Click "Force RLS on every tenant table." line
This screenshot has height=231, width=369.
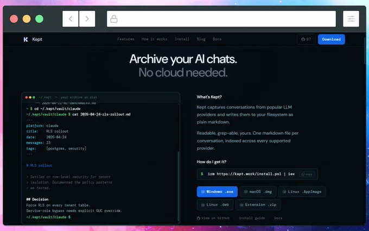pyautogui.click(x=58, y=205)
